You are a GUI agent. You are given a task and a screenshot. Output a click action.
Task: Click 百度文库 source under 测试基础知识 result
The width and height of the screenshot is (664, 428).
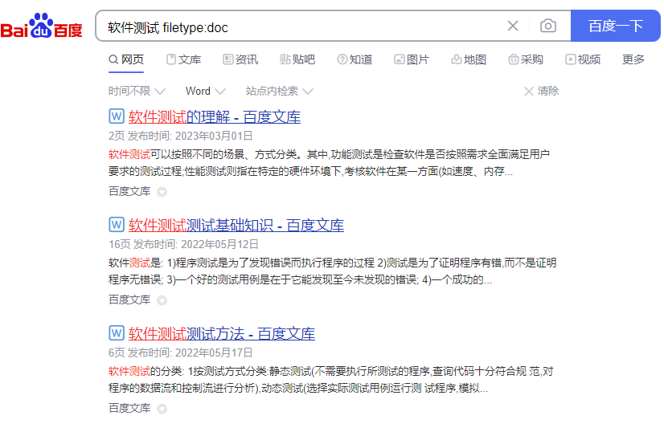coord(129,300)
